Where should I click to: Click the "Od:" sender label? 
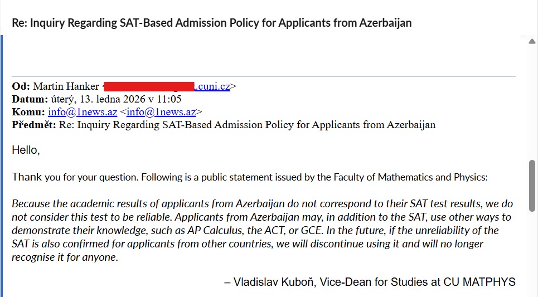pos(21,86)
